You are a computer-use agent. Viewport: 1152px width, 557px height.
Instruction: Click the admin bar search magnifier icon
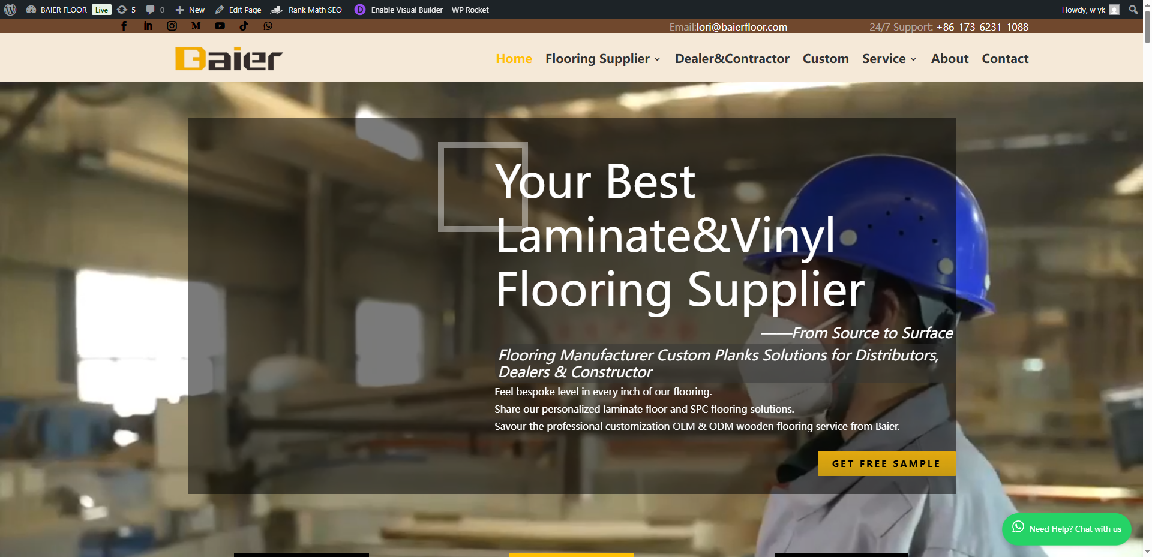click(x=1133, y=10)
